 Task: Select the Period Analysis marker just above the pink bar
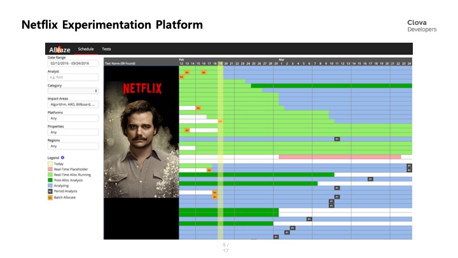coord(337,139)
